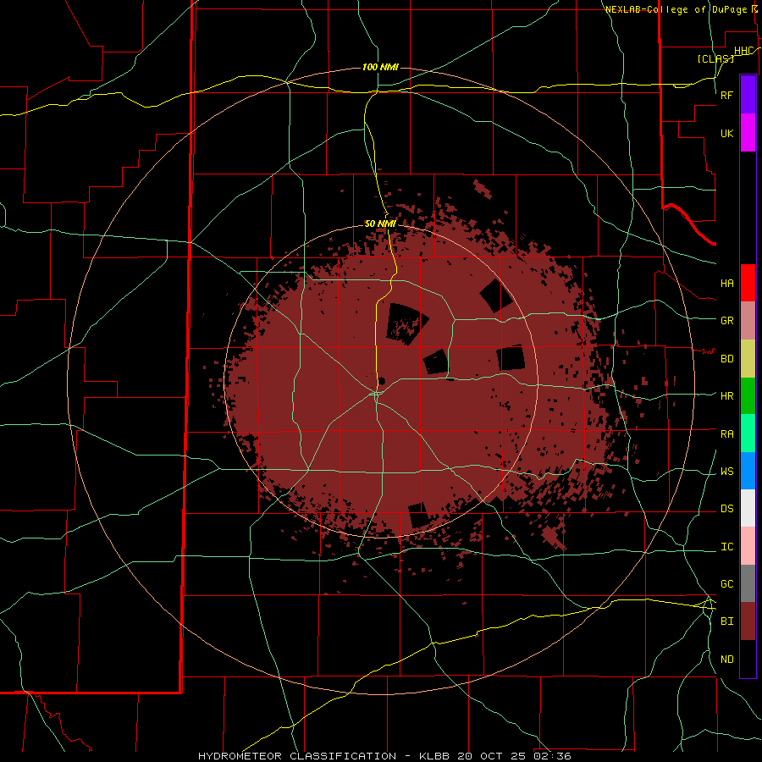Click the [CLAS] units label

(715, 58)
